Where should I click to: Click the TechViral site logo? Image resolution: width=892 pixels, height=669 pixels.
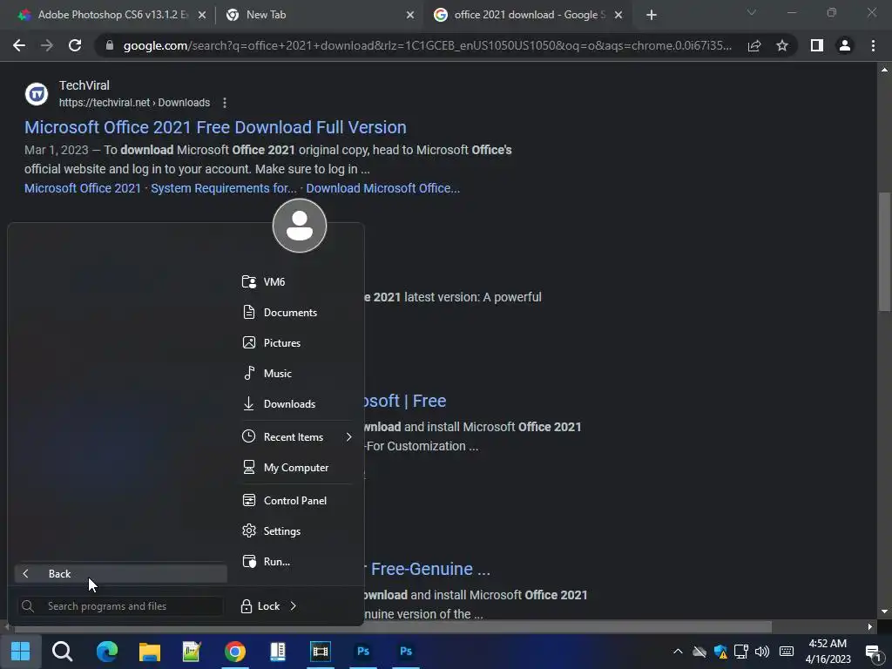click(x=37, y=94)
